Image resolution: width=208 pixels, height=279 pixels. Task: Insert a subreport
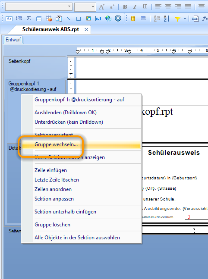tap(59, 19)
